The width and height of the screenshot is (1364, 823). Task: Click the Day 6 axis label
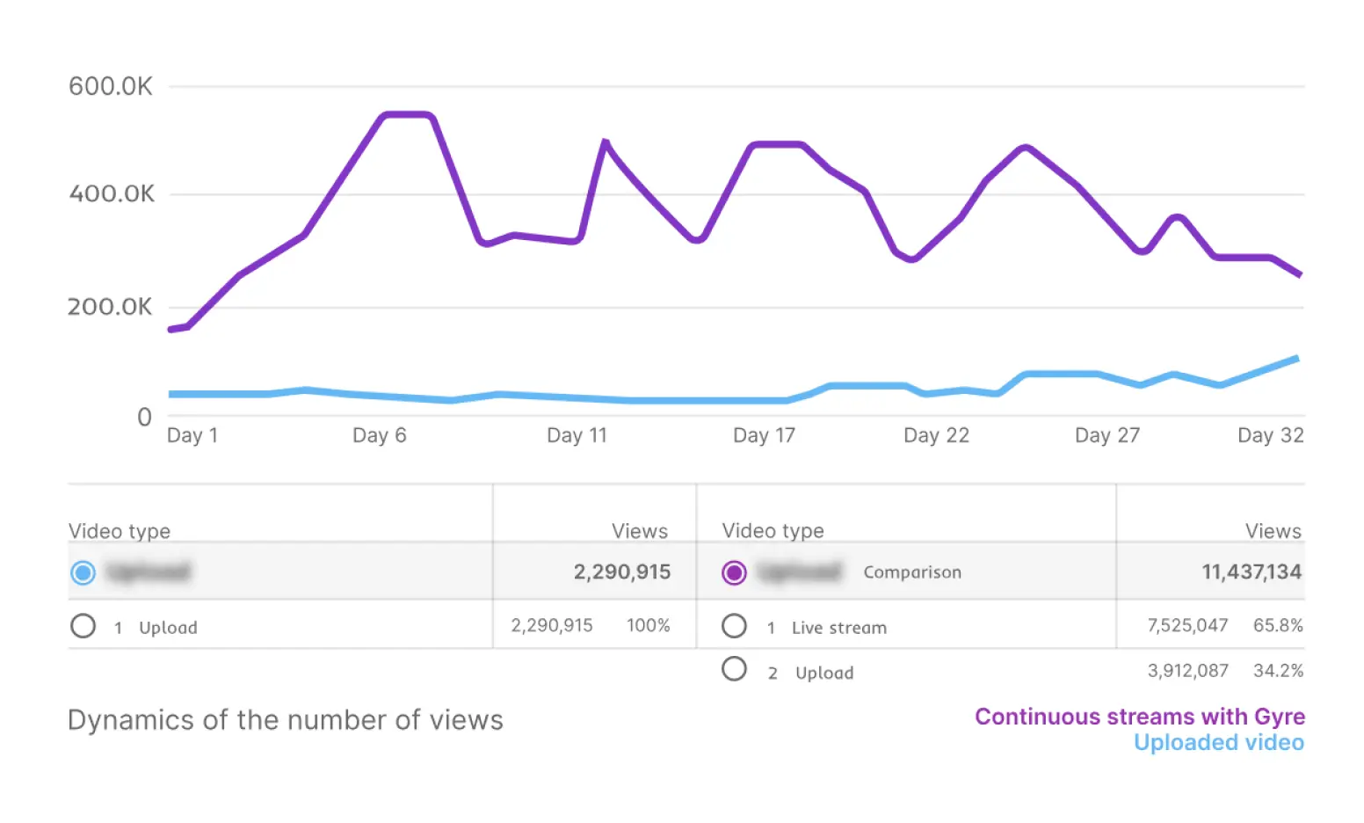click(x=379, y=436)
